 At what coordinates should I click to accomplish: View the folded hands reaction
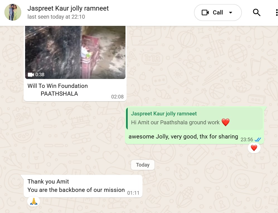tap(34, 202)
